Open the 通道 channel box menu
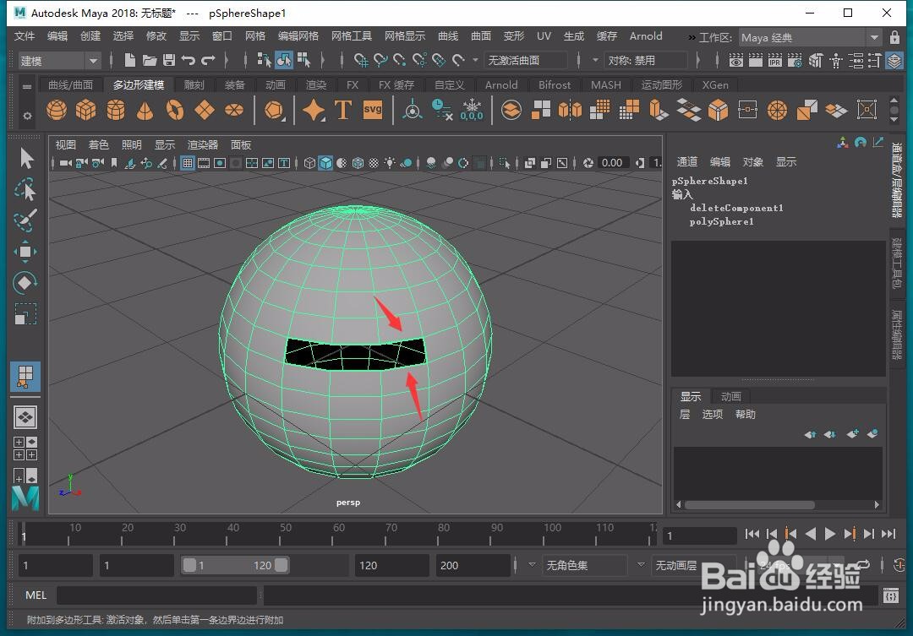Image resolution: width=913 pixels, height=636 pixels. (x=687, y=162)
